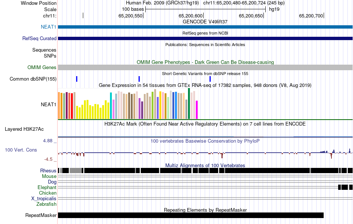Viewport: 353px width, 224px height.
Task: Click the 65,200,550 ruler coordinate
Action: (130, 16)
